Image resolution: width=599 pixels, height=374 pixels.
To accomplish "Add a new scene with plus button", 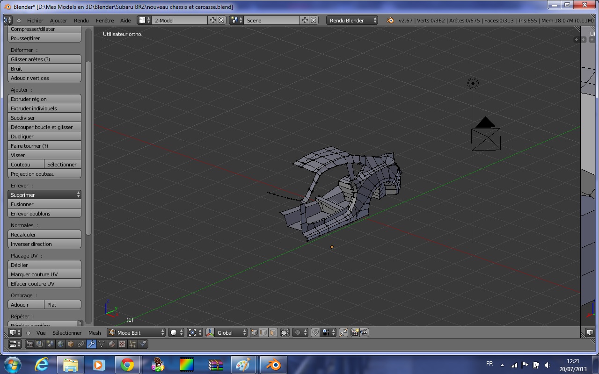I will [305, 20].
